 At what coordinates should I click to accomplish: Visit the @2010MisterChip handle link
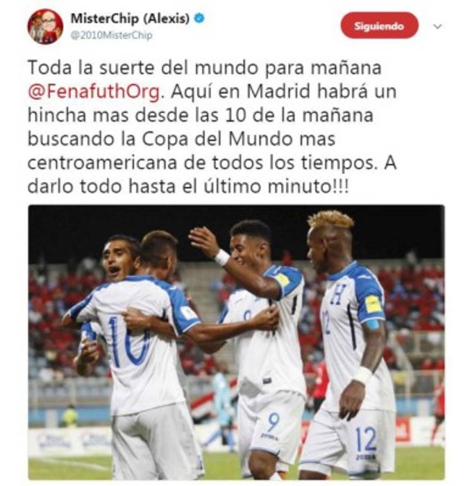[111, 35]
